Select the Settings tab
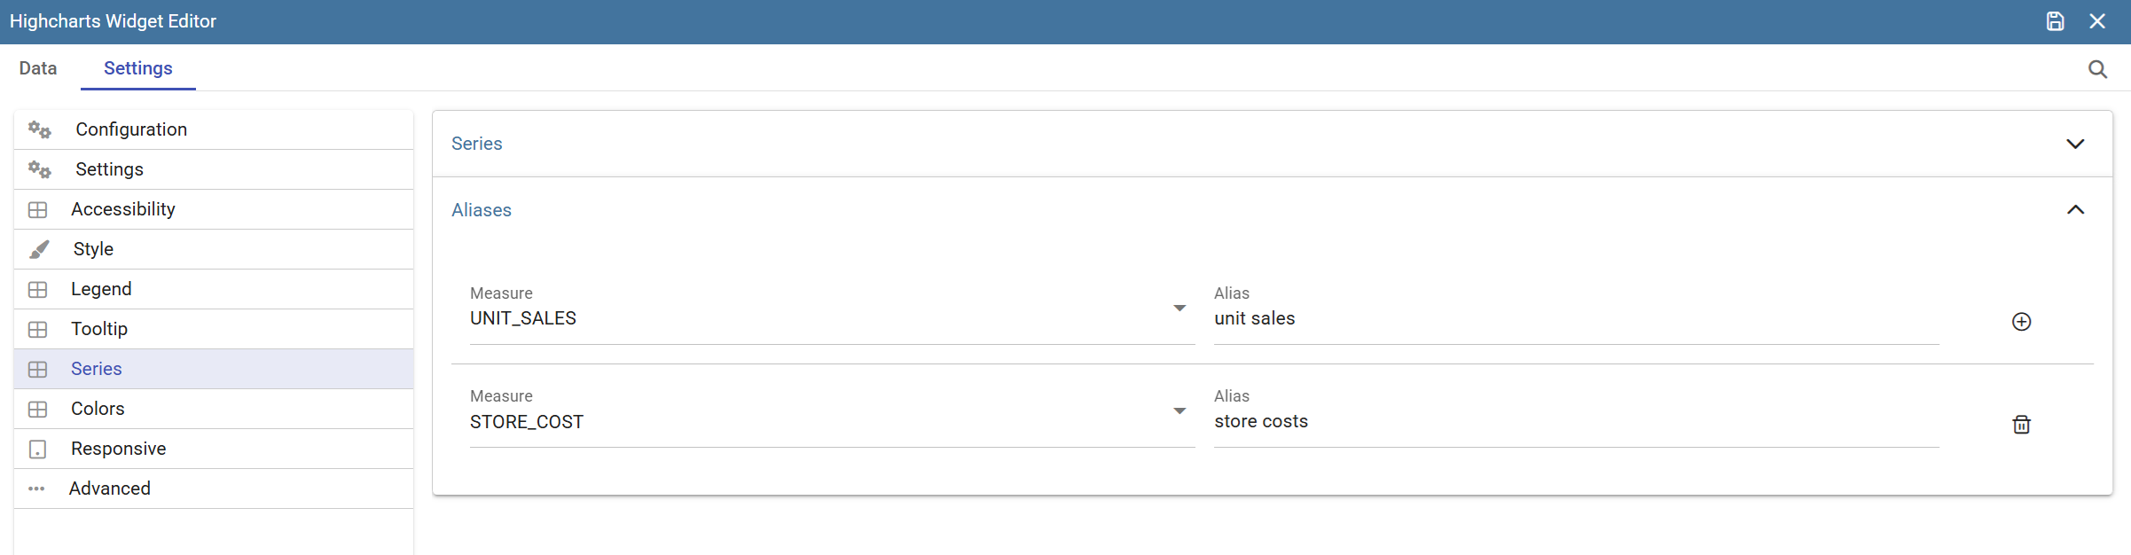This screenshot has width=2131, height=555. [x=138, y=68]
